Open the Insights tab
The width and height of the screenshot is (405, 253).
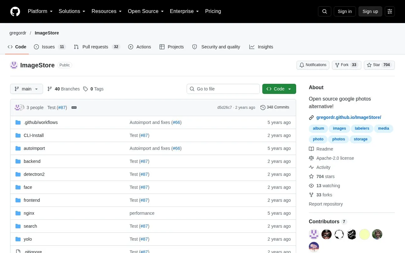point(261,47)
